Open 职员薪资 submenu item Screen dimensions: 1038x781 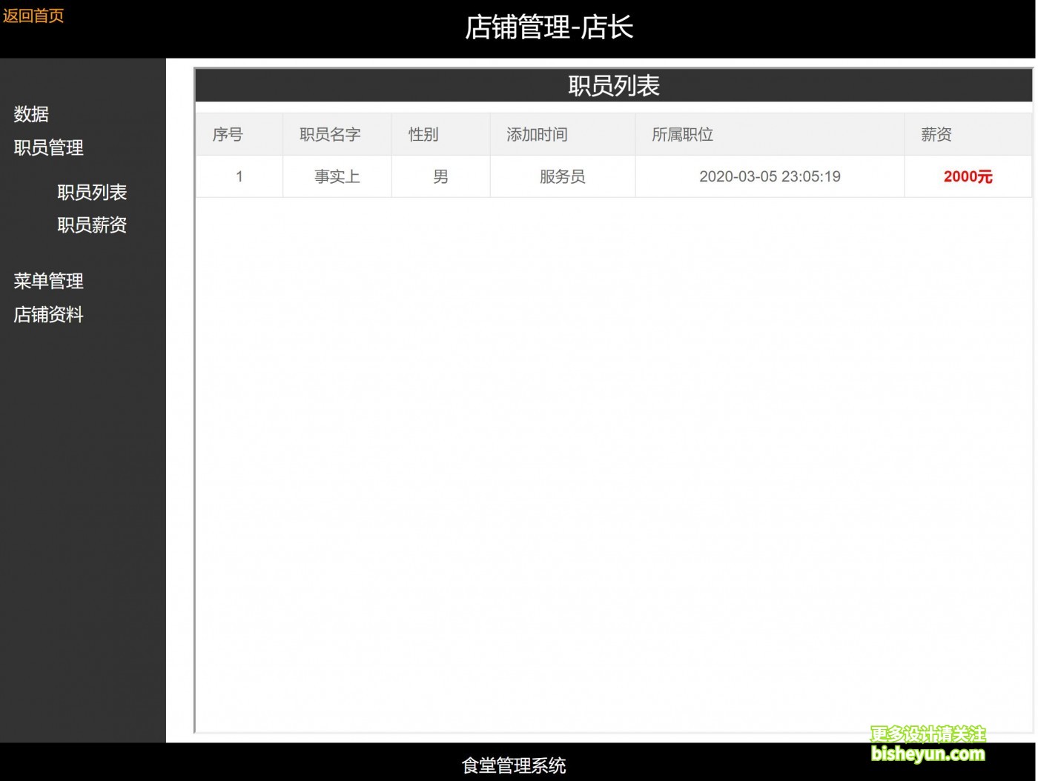[92, 225]
